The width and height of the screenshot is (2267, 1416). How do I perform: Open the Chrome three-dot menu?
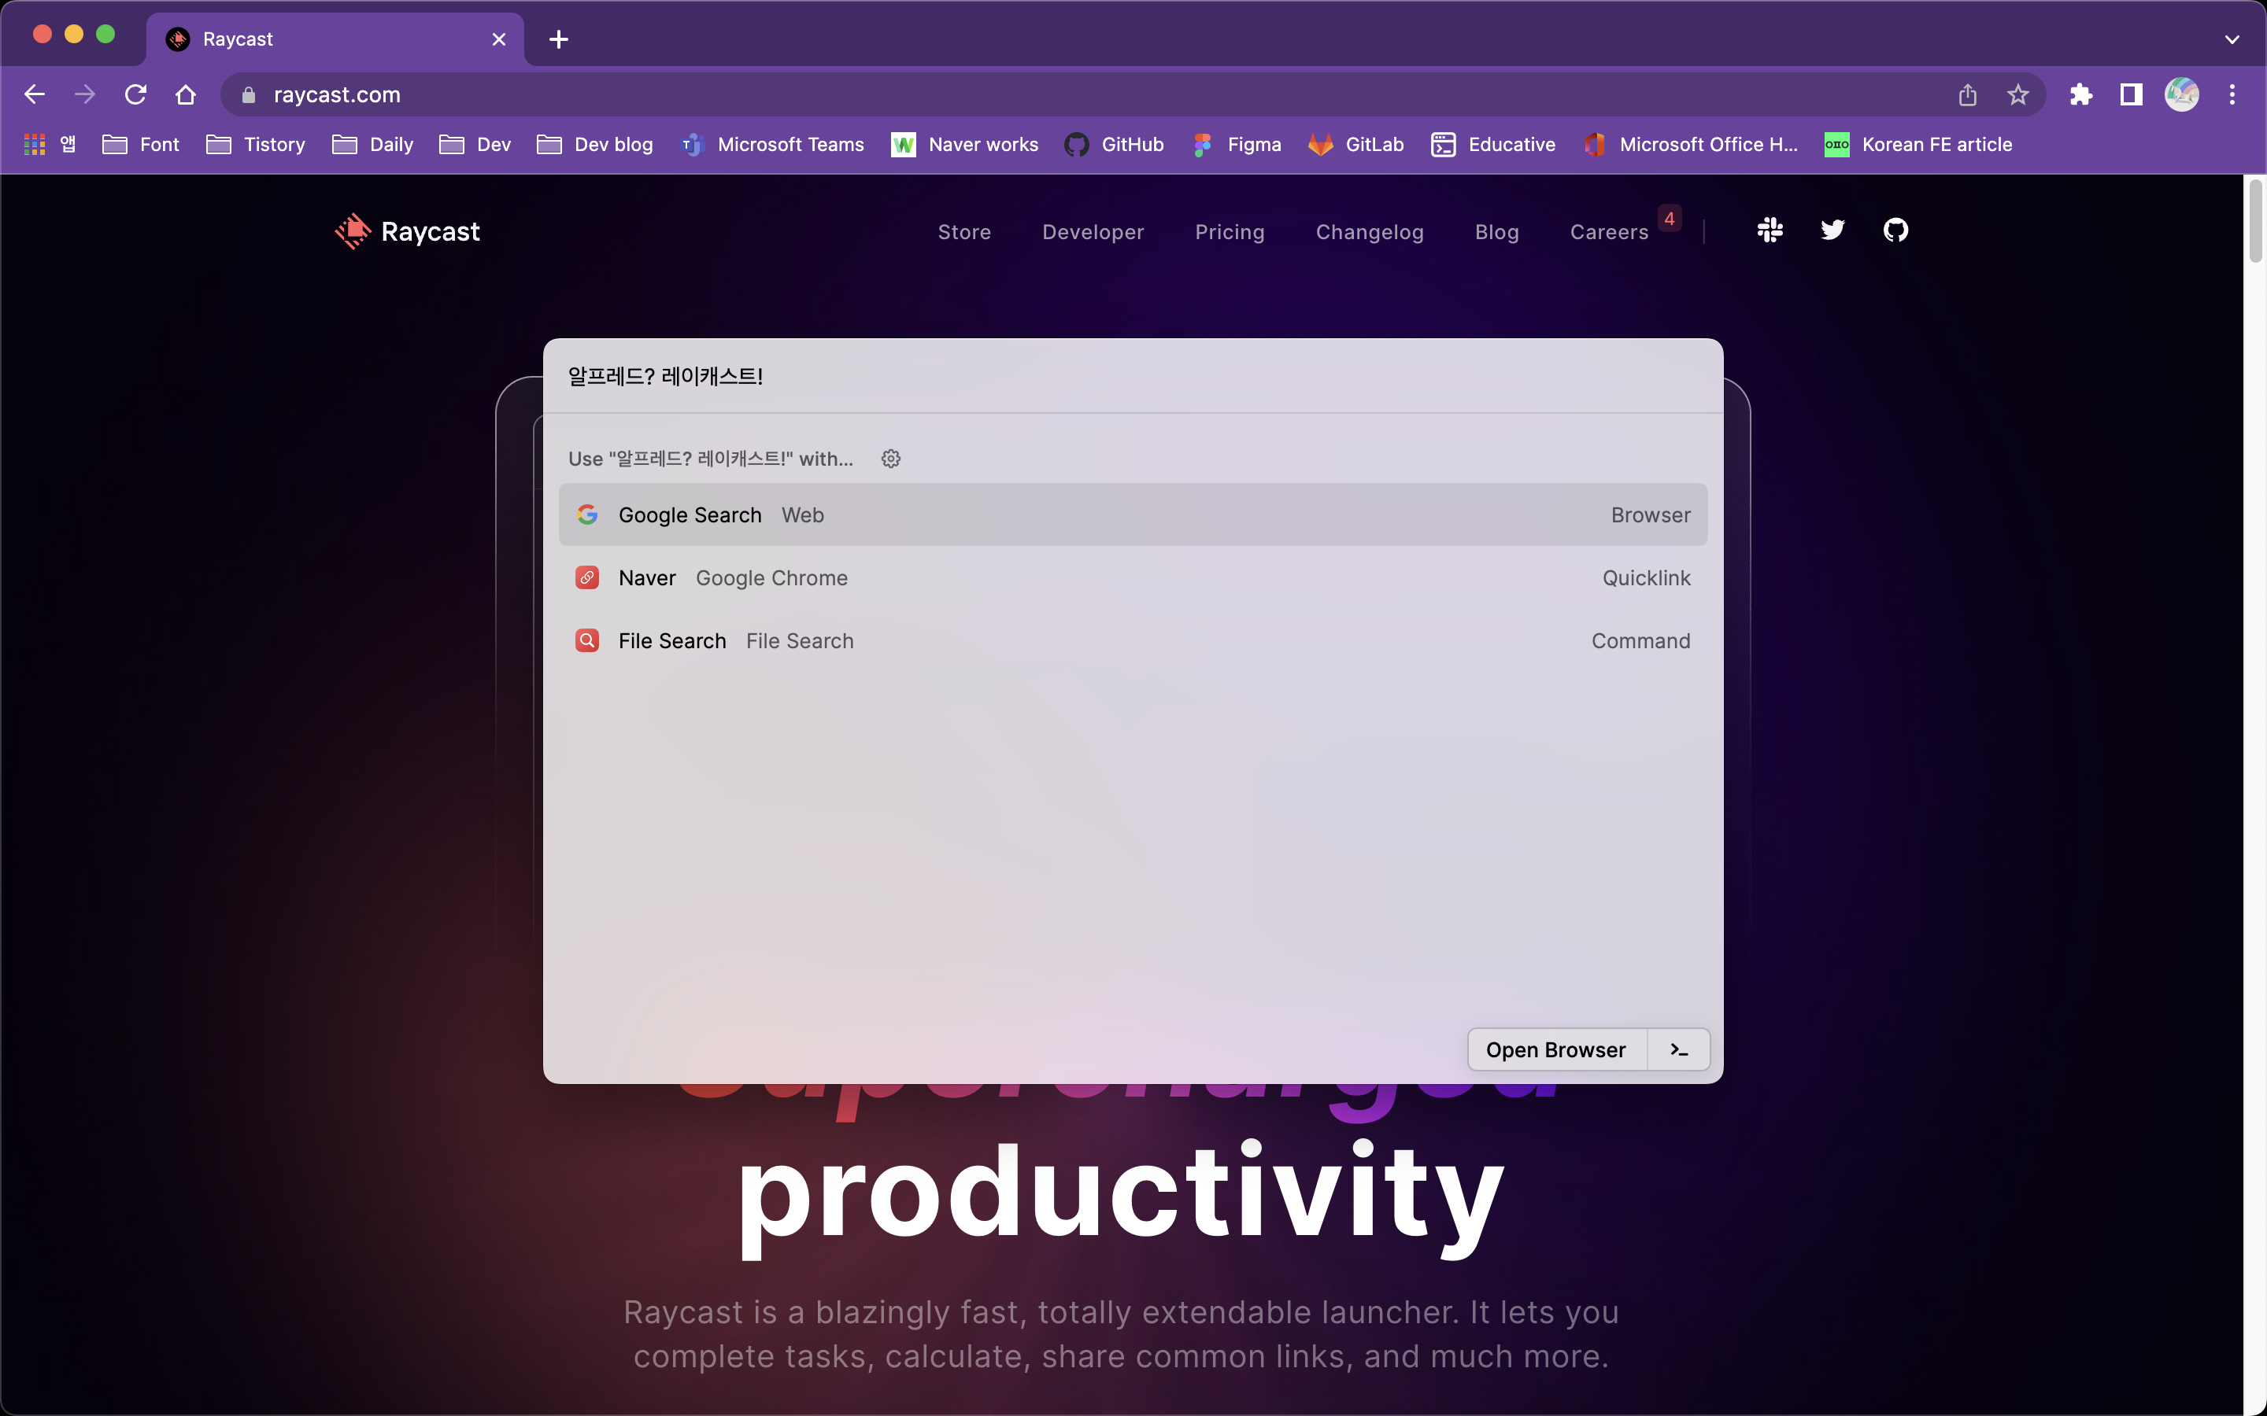(2232, 94)
